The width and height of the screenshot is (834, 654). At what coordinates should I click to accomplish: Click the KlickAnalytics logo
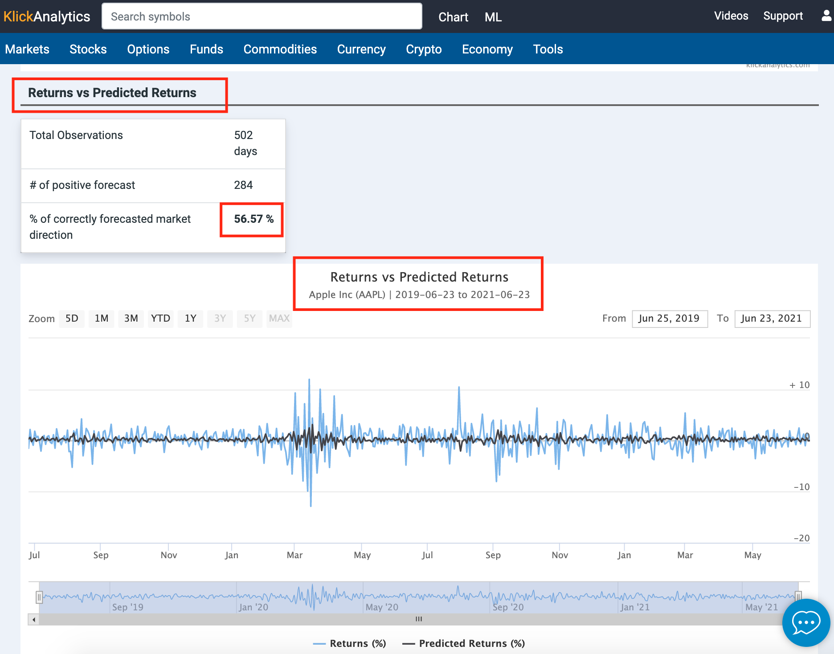tap(47, 16)
